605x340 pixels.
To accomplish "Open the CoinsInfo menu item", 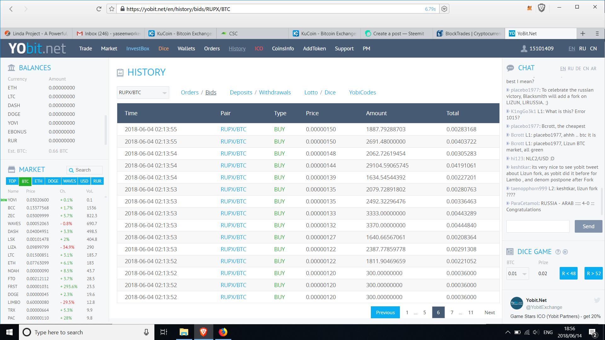I will [x=283, y=48].
